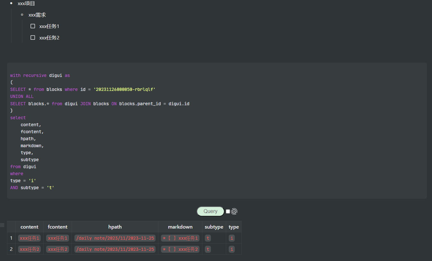Click the Query button
Screen dimensions: 432x261
click(210, 211)
